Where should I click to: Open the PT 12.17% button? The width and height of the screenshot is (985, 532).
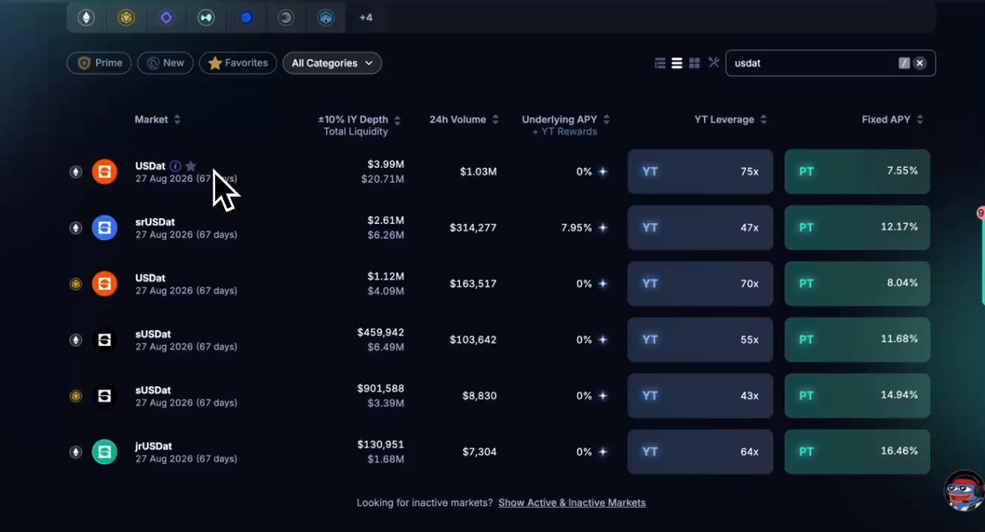[x=857, y=228]
